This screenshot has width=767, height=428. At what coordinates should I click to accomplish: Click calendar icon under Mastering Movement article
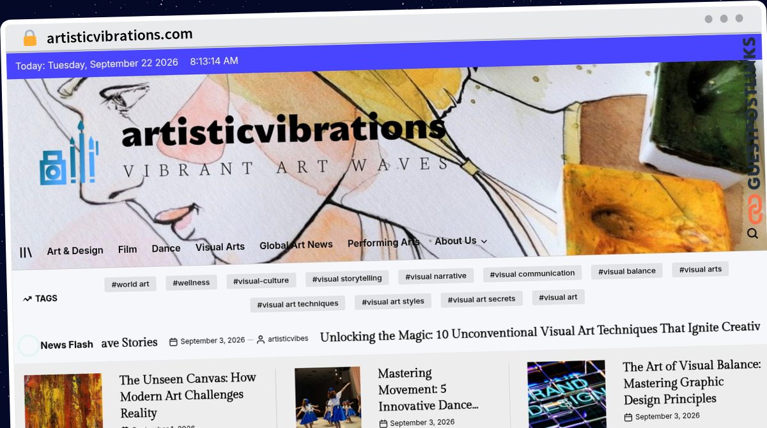383,423
